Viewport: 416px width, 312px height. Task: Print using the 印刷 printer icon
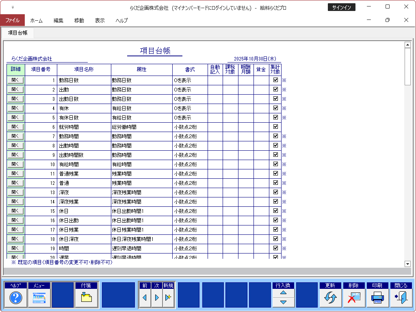coord(377,298)
